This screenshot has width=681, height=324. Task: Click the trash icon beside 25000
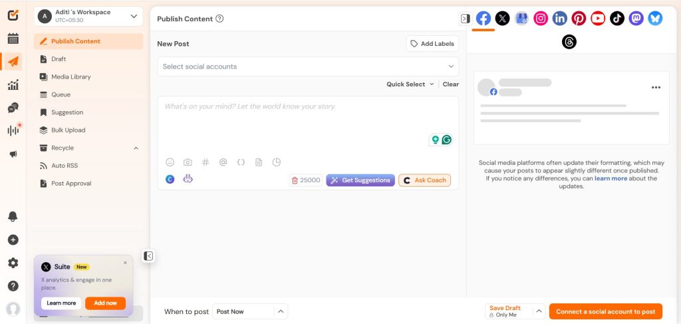[x=295, y=180]
